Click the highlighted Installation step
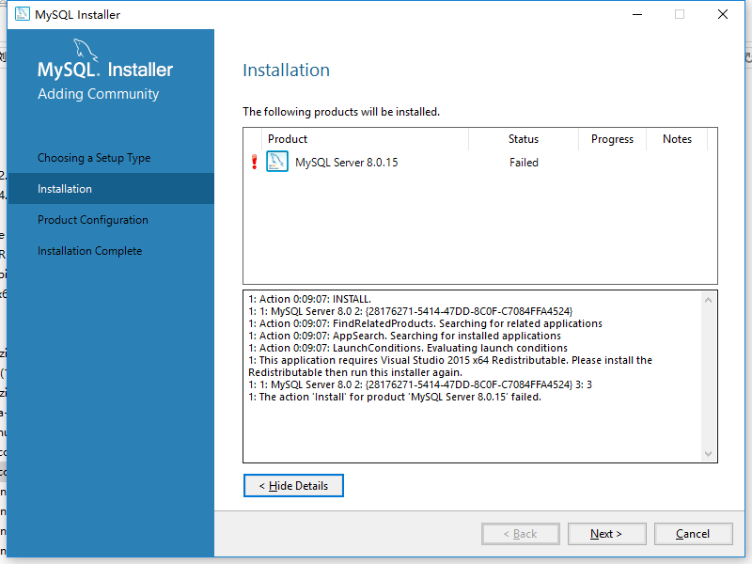Image resolution: width=752 pixels, height=564 pixels. 66,188
